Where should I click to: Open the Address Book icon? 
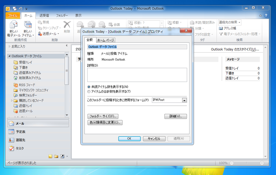click(221, 28)
